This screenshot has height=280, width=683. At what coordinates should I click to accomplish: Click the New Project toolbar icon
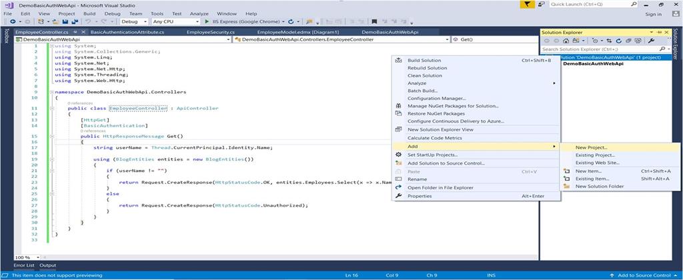(x=41, y=21)
